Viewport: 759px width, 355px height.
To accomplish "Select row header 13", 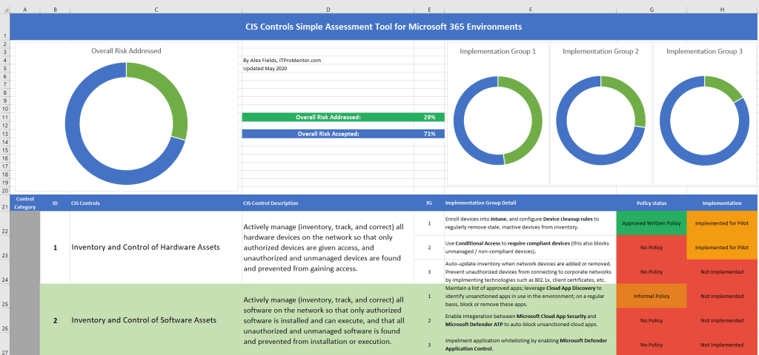I will pos(5,134).
